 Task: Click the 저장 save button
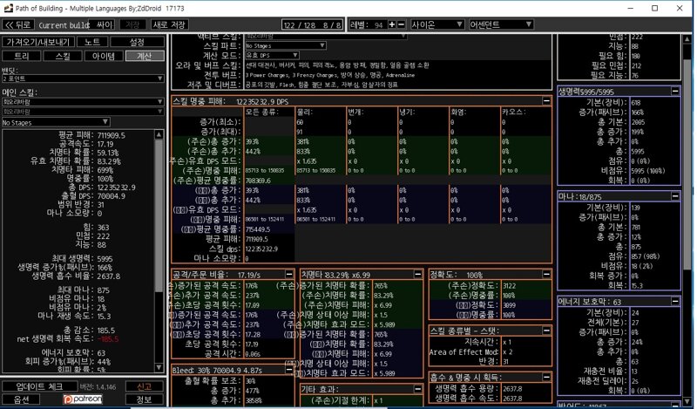coord(132,24)
